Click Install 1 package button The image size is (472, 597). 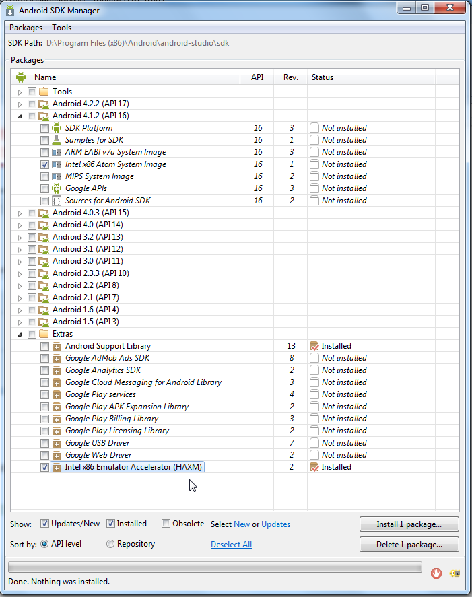click(x=409, y=524)
